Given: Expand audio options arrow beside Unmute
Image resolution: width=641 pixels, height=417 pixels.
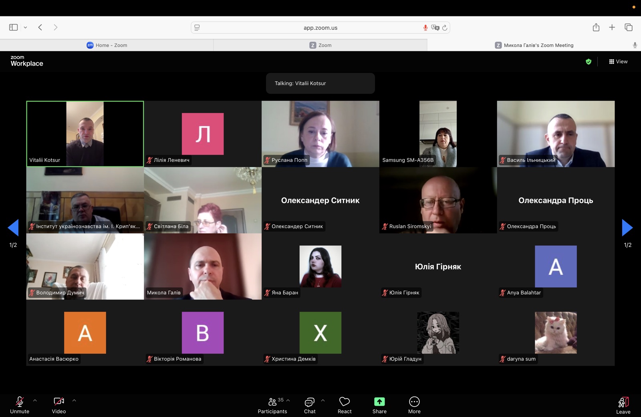Looking at the screenshot, I should pyautogui.click(x=35, y=400).
